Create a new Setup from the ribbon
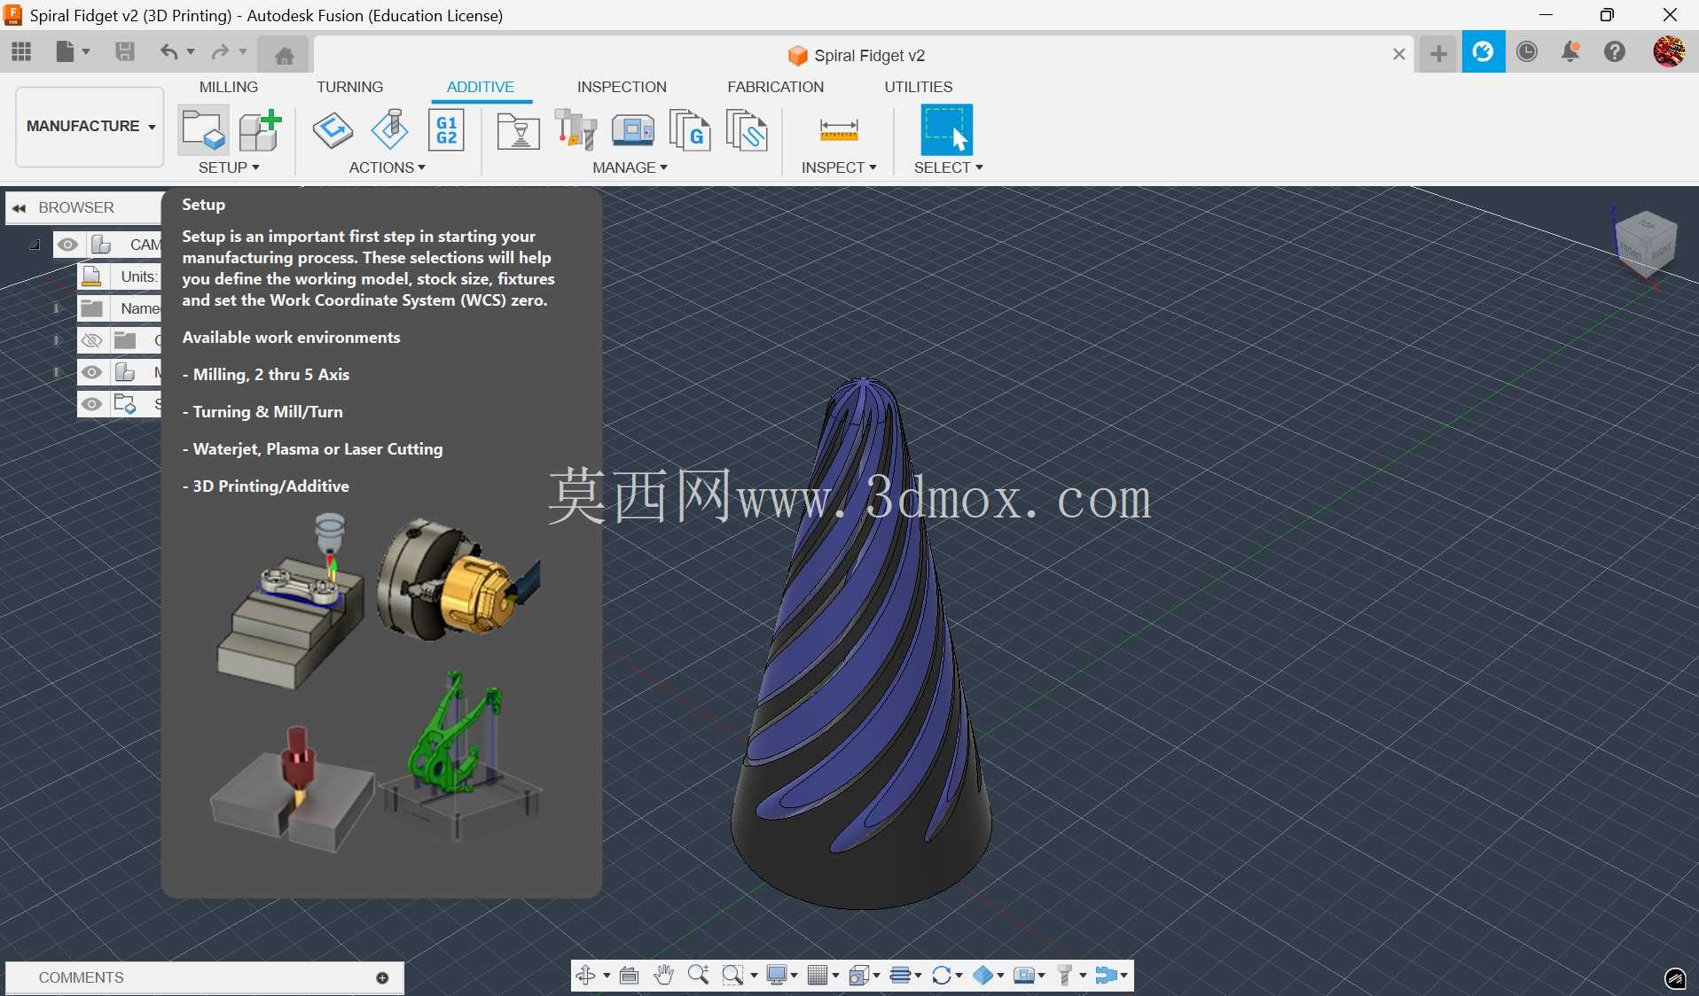Image resolution: width=1699 pixels, height=996 pixels. point(203,129)
